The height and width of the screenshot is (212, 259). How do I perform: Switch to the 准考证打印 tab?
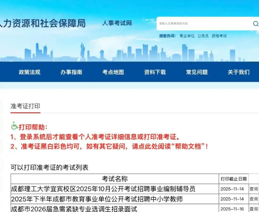coord(25,106)
